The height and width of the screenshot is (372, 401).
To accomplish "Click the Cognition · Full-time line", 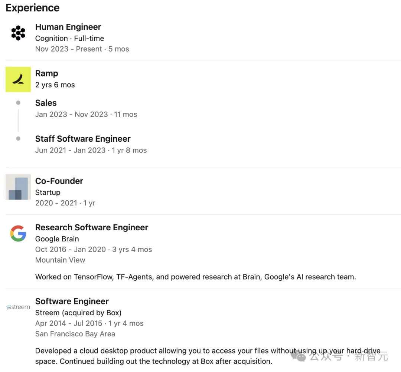I will tap(69, 38).
